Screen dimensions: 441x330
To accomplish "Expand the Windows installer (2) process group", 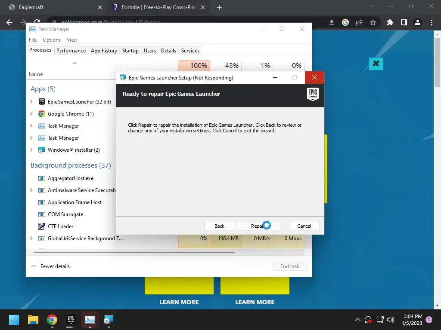I will [x=31, y=150].
